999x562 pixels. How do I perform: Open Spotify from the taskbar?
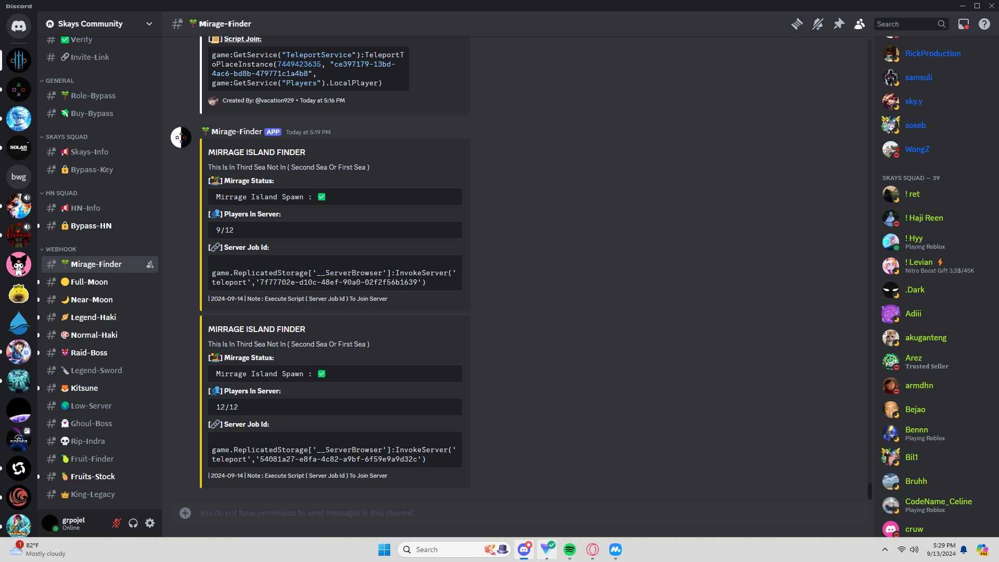click(570, 550)
